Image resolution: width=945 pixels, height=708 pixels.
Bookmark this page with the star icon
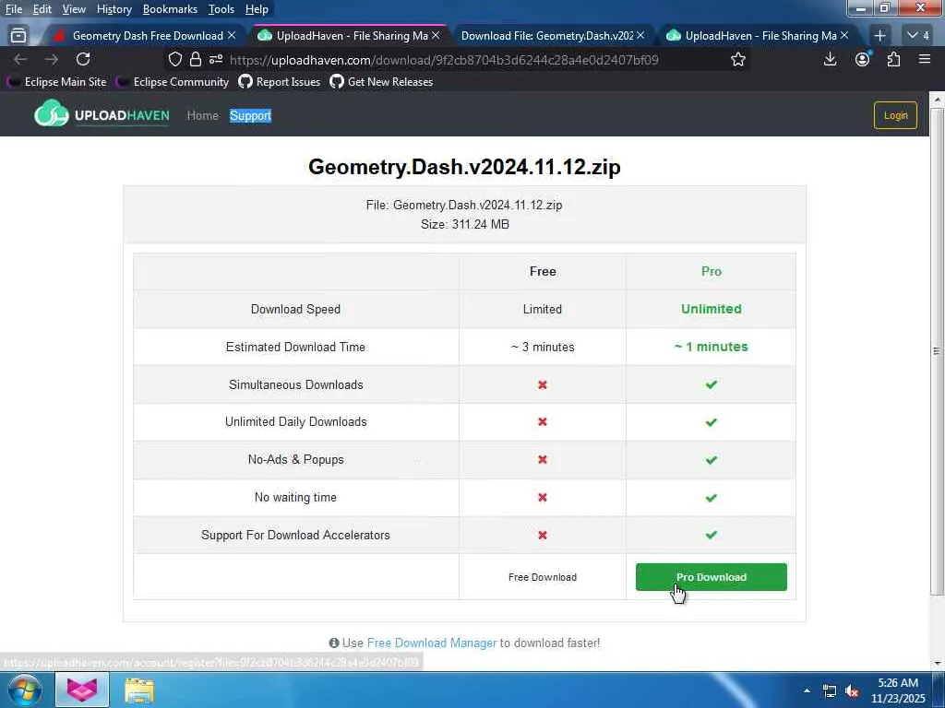coord(737,59)
